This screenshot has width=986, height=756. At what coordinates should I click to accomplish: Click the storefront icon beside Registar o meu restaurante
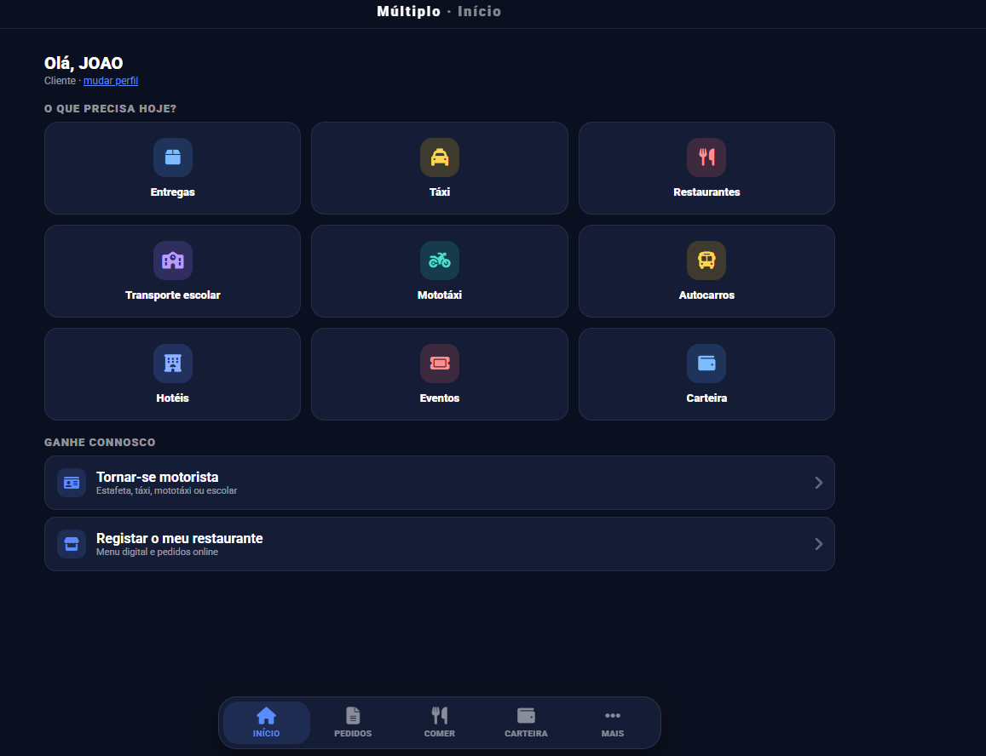coord(72,544)
